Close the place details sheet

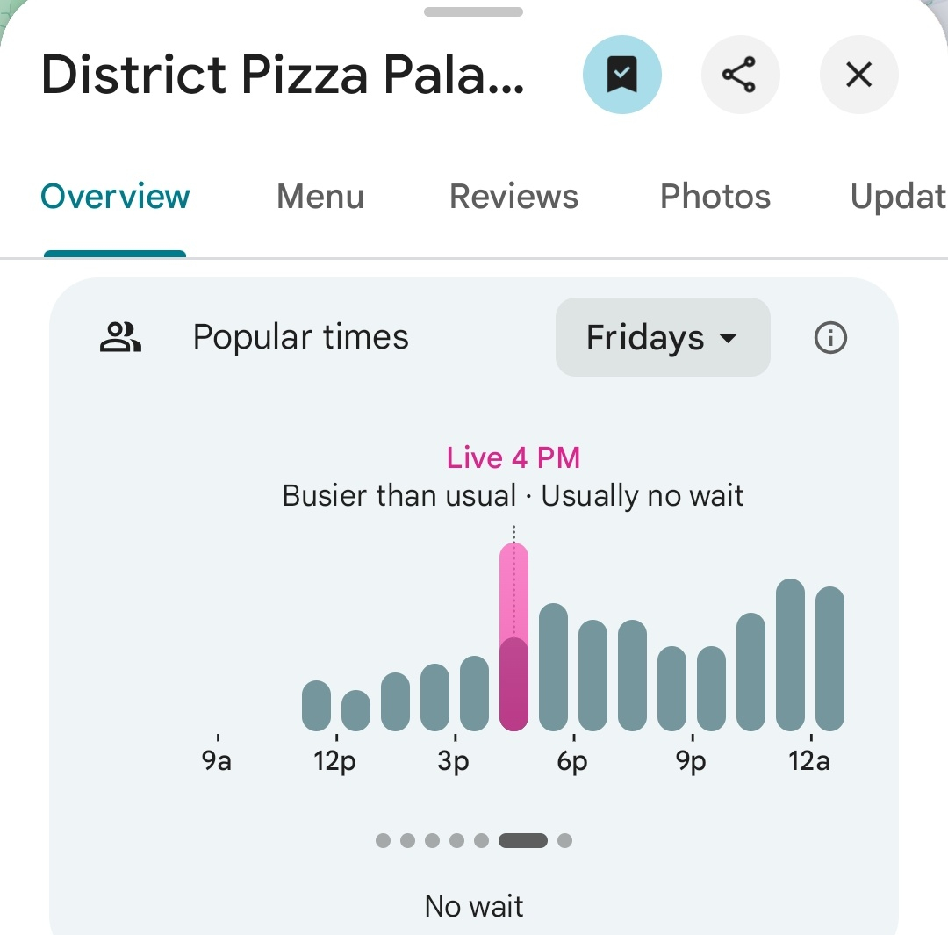858,75
